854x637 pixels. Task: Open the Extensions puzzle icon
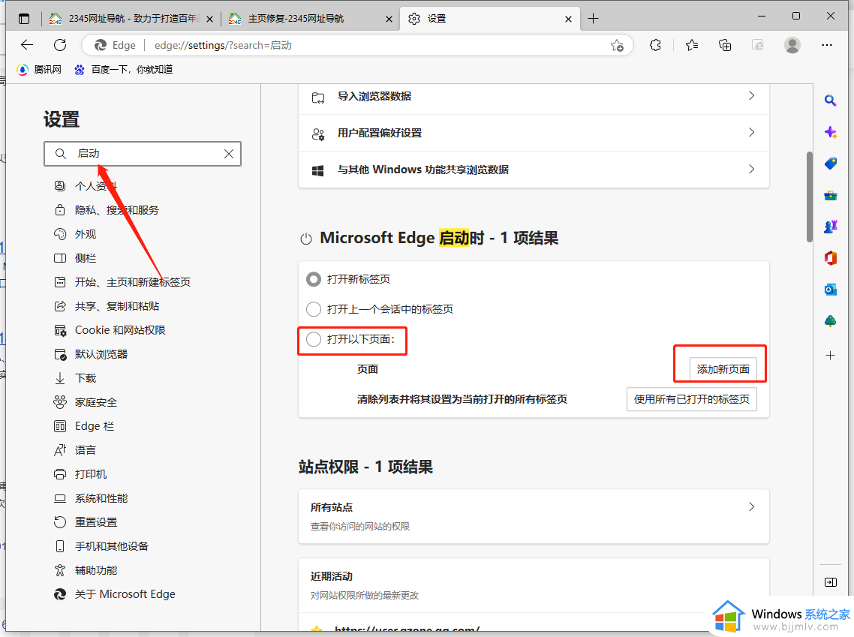point(655,45)
